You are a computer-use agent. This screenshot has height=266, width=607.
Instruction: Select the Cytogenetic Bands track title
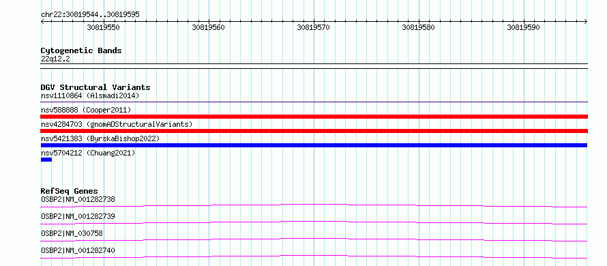click(x=81, y=50)
